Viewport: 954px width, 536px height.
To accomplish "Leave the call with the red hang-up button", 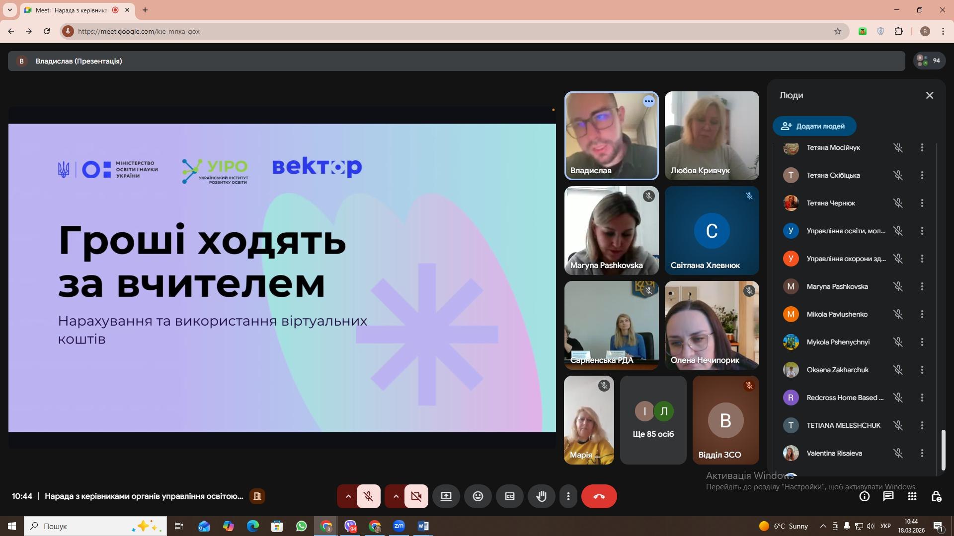I will pos(599,496).
